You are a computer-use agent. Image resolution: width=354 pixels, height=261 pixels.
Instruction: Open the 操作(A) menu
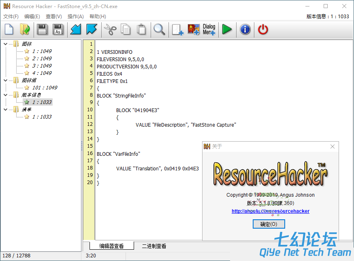coord(76,17)
